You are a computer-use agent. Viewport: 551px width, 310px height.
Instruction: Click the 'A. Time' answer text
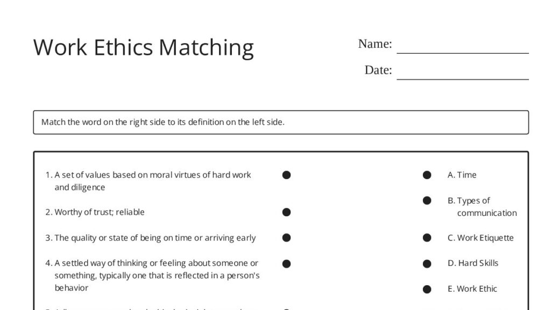tap(462, 175)
